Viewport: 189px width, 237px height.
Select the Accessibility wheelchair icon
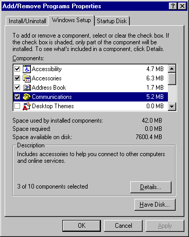click(27, 69)
